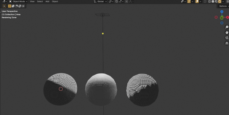The height and width of the screenshot is (115, 229).
Task: Toggle camera view icon in viewport
Action: click(227, 38)
